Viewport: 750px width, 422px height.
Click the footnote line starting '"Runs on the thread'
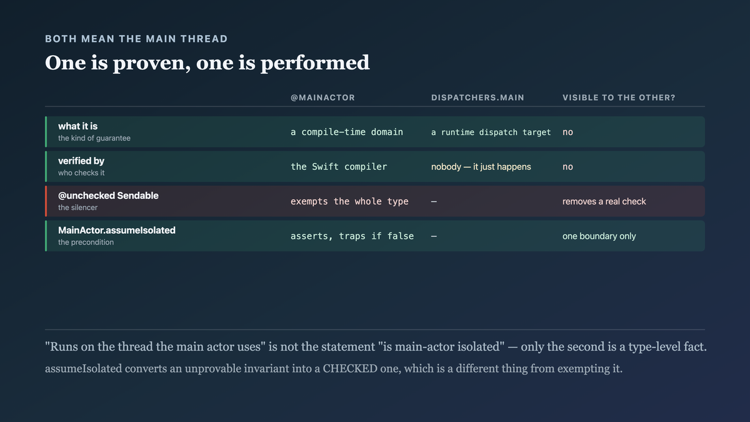click(376, 348)
